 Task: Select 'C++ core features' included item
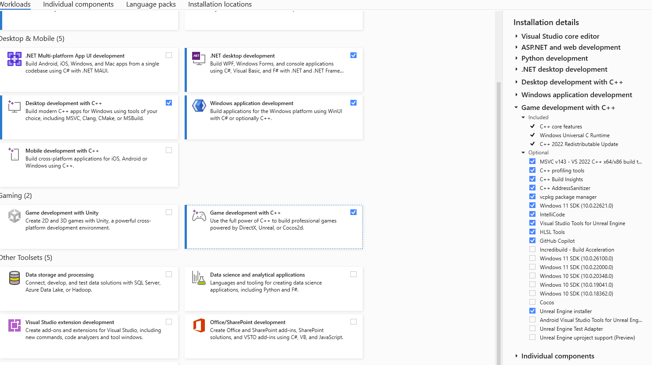(561, 127)
